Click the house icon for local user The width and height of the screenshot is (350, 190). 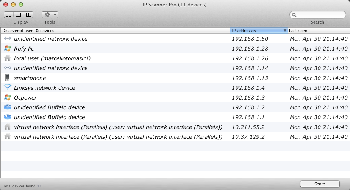click(7, 58)
